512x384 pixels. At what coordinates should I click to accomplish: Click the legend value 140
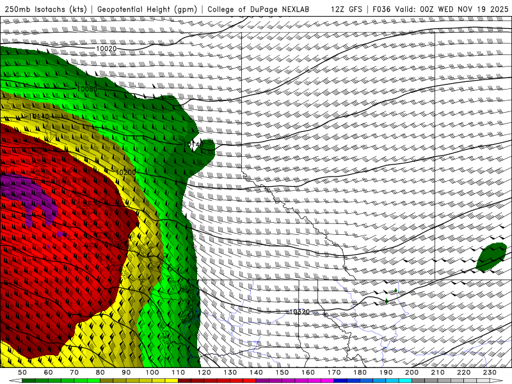tap(256, 372)
